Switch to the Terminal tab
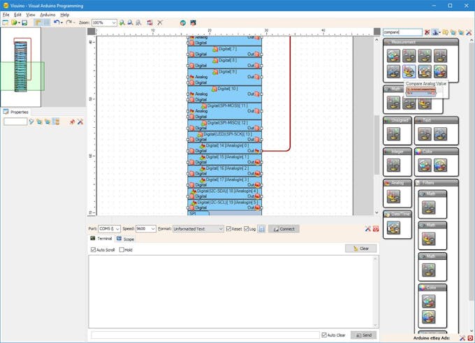The width and height of the screenshot is (475, 343). [x=101, y=238]
